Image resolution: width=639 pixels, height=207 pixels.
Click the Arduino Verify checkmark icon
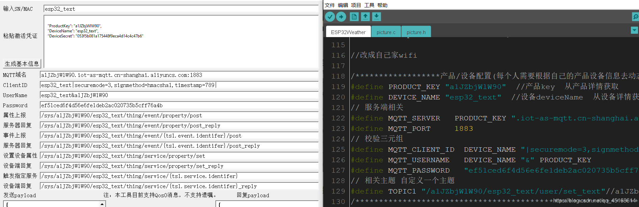click(x=330, y=17)
